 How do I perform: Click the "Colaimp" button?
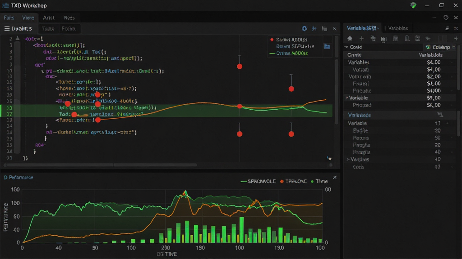tap(438, 47)
